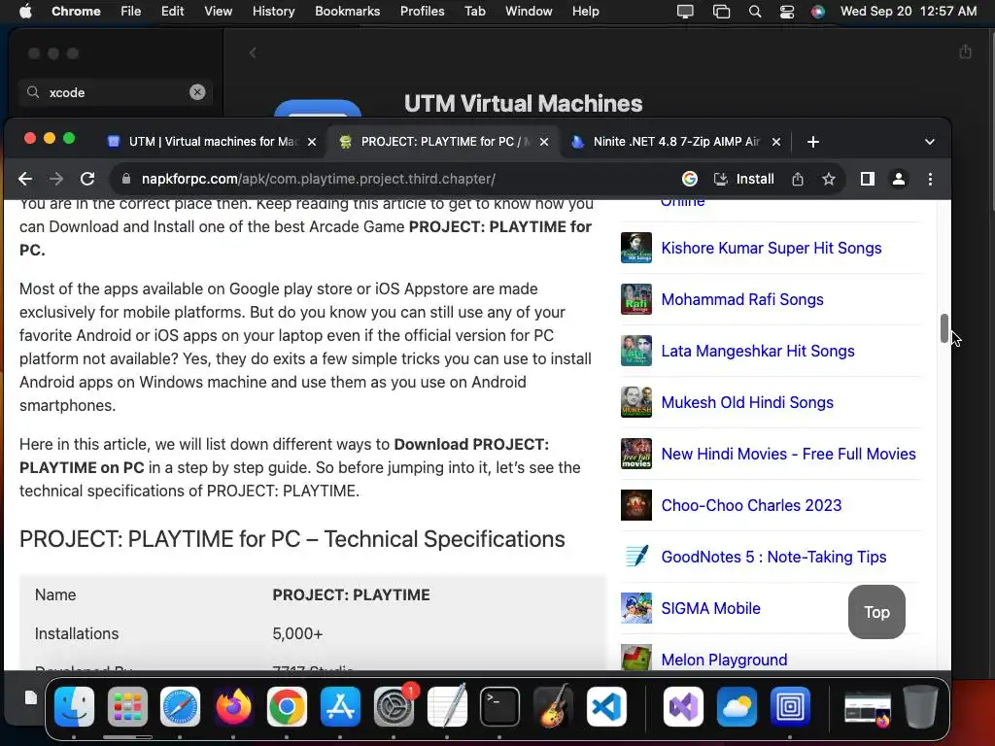995x746 pixels.
Task: Open the File menu
Action: (x=131, y=12)
